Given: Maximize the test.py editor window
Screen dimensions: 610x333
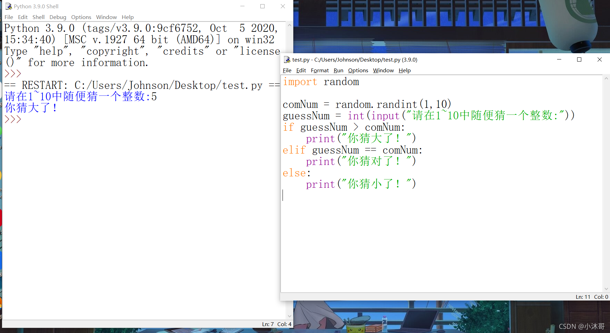Looking at the screenshot, I should click(579, 59).
